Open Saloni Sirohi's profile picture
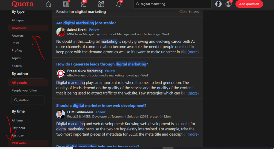The width and height of the screenshot is (274, 149). coord(61,32)
